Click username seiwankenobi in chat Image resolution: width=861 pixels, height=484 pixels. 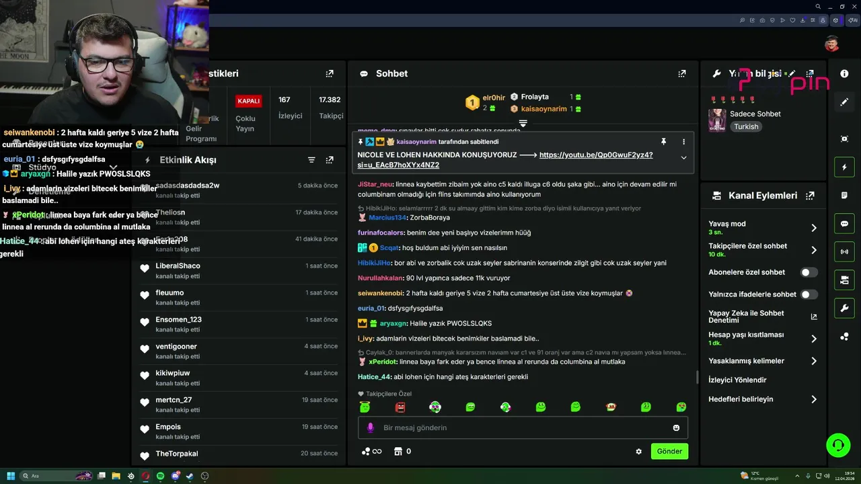380,293
